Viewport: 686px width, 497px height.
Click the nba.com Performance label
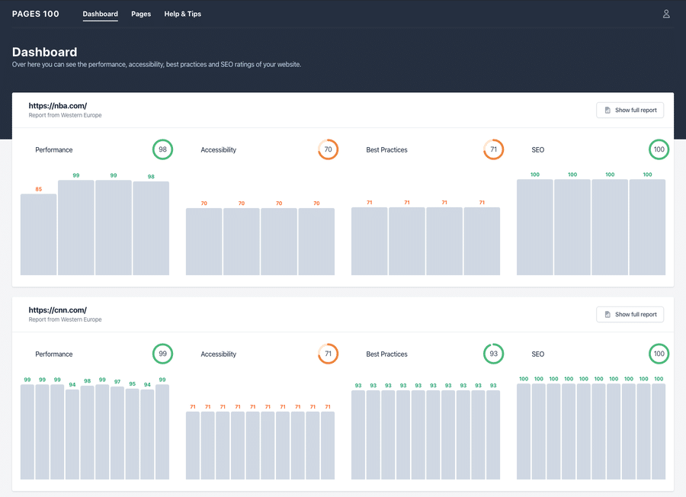click(x=54, y=150)
